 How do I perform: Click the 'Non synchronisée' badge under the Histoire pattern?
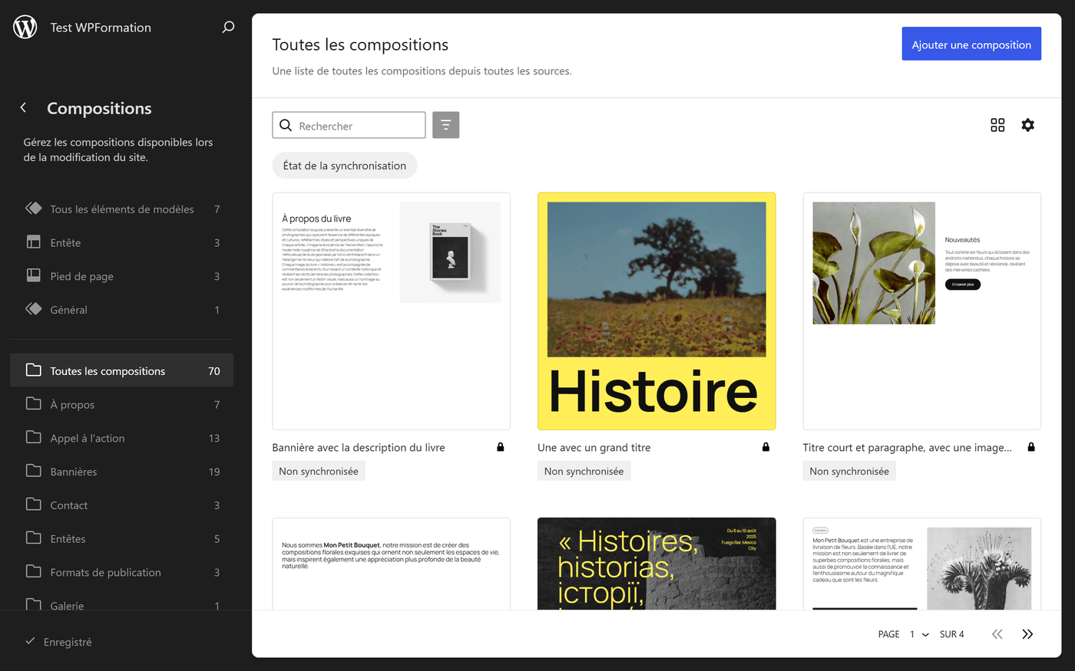pyautogui.click(x=584, y=471)
